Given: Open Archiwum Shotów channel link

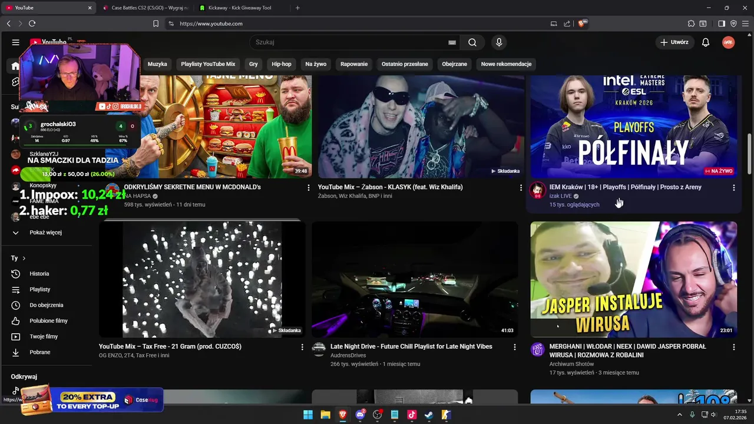Looking at the screenshot, I should [x=571, y=364].
